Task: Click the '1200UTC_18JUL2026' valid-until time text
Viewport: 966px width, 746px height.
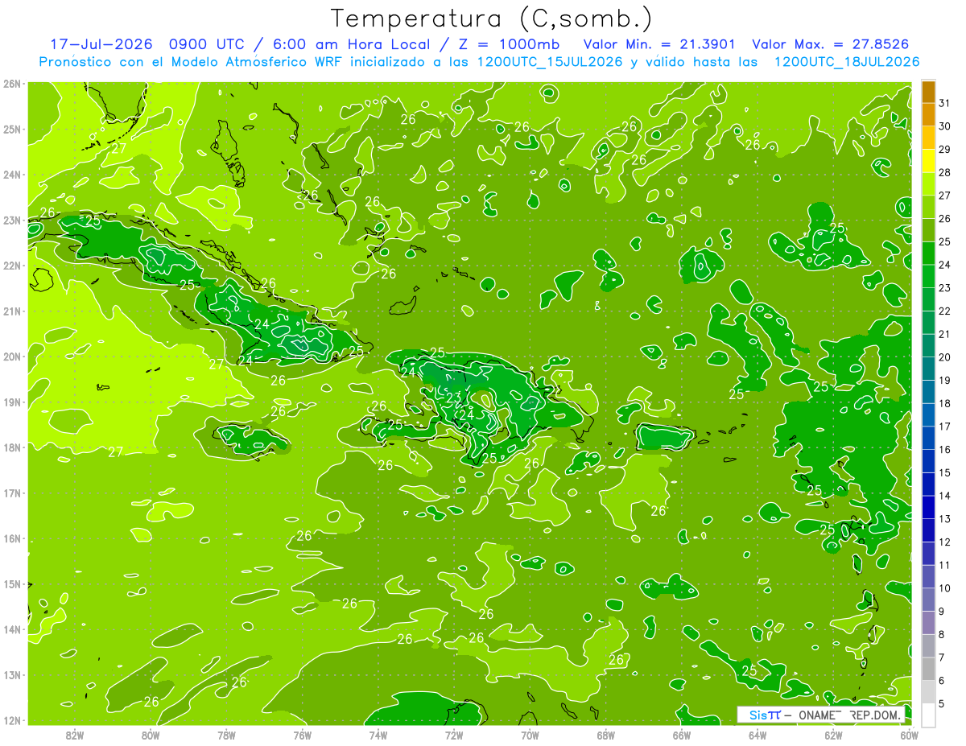Action: (x=846, y=61)
